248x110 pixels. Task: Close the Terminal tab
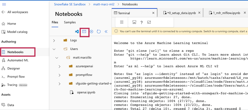tap(153, 13)
